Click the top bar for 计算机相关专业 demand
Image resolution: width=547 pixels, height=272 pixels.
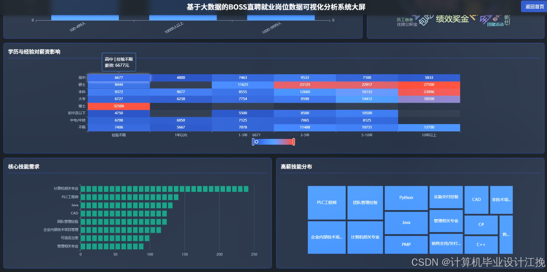click(x=164, y=189)
